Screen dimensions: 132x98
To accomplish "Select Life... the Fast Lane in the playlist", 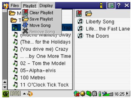I will point(108,29).
